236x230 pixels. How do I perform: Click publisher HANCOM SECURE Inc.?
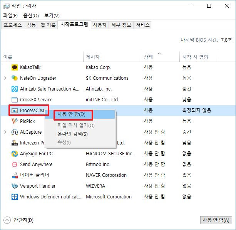point(109,154)
